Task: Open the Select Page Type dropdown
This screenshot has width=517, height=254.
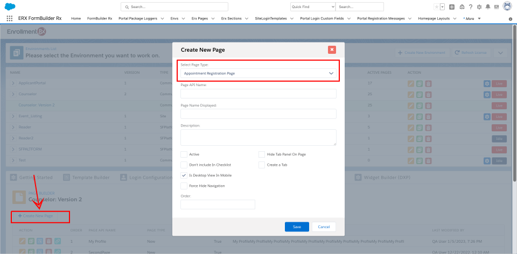Action: 258,73
